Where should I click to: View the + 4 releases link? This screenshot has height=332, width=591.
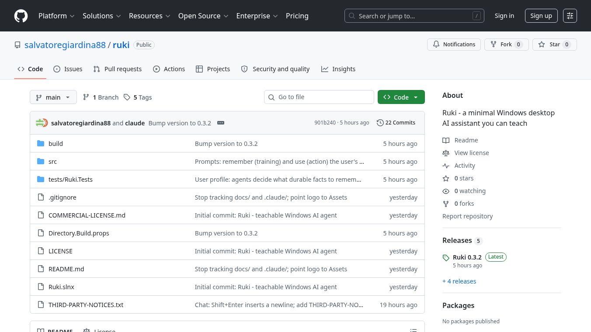click(459, 281)
